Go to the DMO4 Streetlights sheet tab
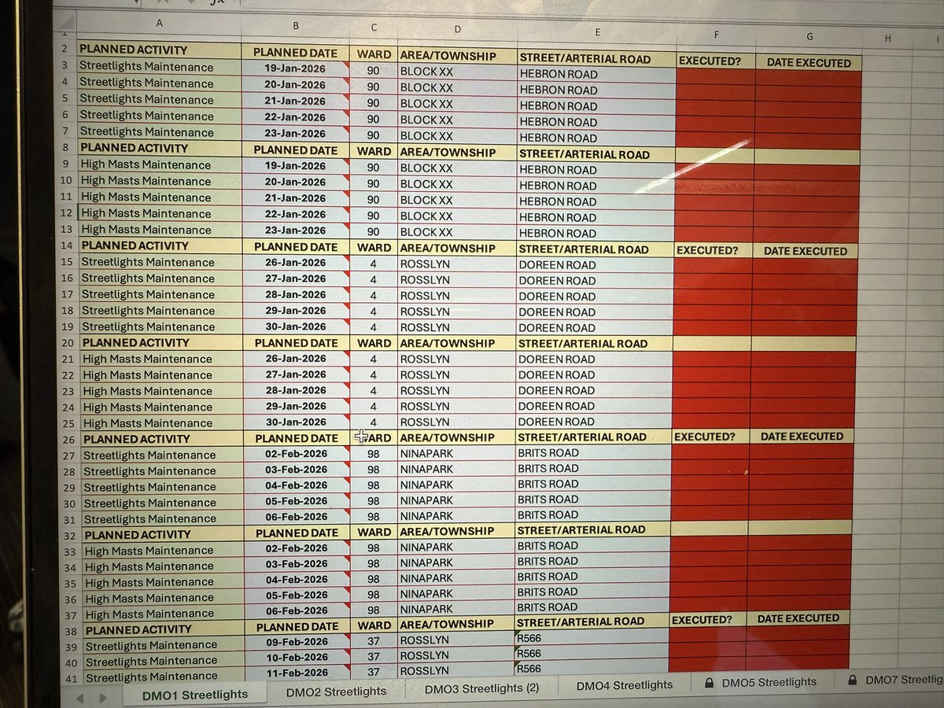This screenshot has width=944, height=708. [x=625, y=685]
